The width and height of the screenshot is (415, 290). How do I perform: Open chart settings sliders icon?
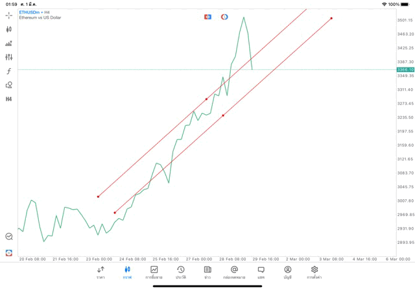click(9, 57)
